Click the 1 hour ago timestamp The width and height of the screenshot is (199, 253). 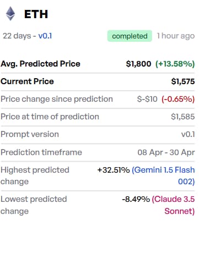pyautogui.click(x=176, y=36)
